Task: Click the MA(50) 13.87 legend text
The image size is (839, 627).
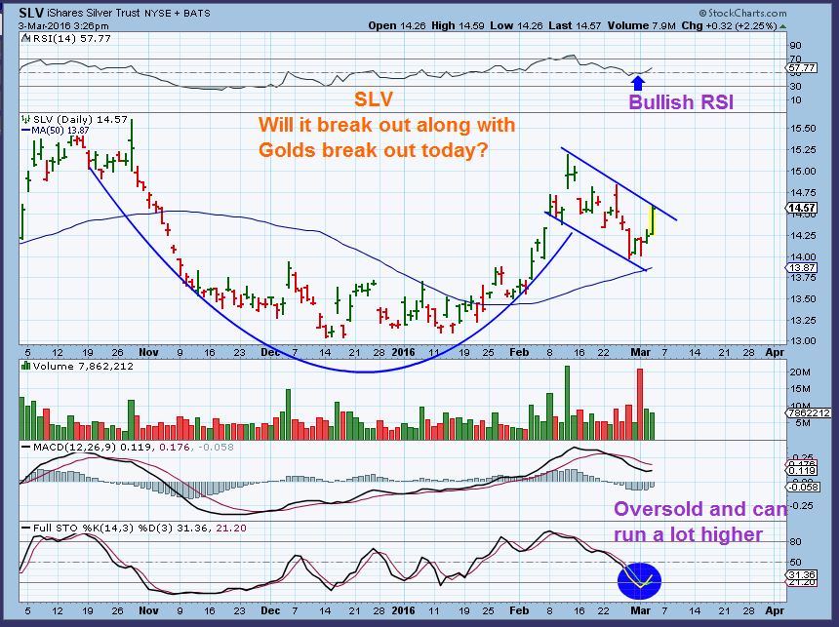Action: [60, 130]
